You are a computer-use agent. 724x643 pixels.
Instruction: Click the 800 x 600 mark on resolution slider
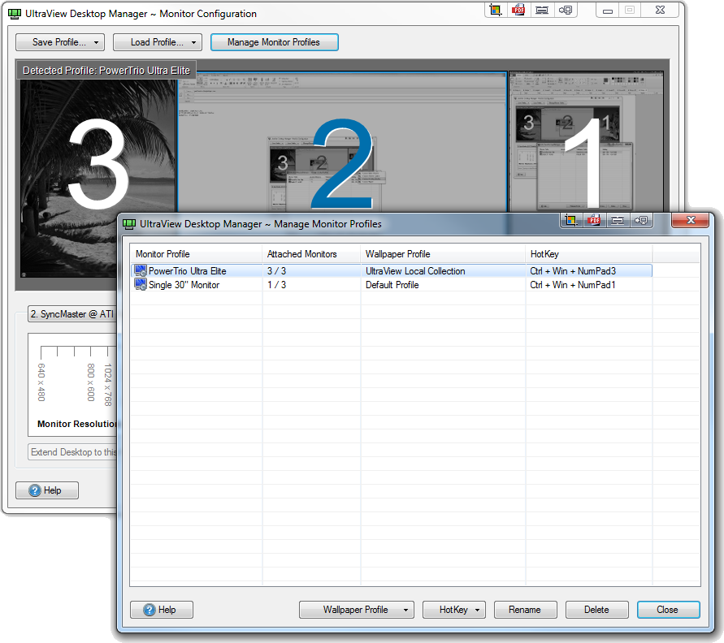pyautogui.click(x=91, y=382)
